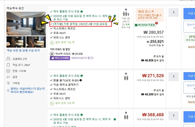Click cashback reward coin icon
Viewport: 195px width, 127px height.
point(52,54)
